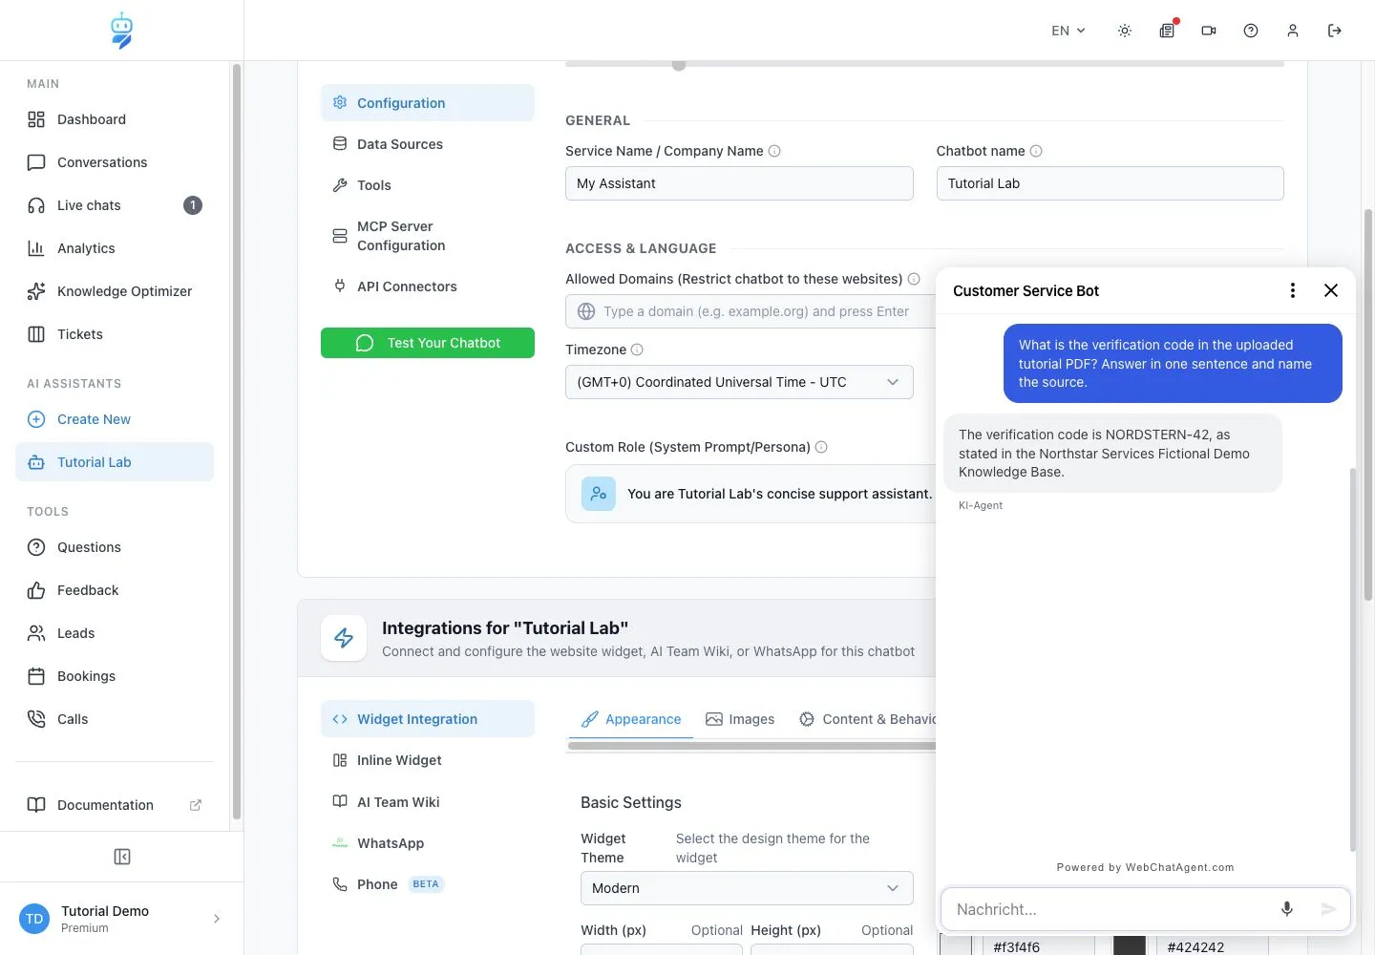Screen dimensions: 1375x955
Task: Select the Data Sources tab
Action: 428,144
